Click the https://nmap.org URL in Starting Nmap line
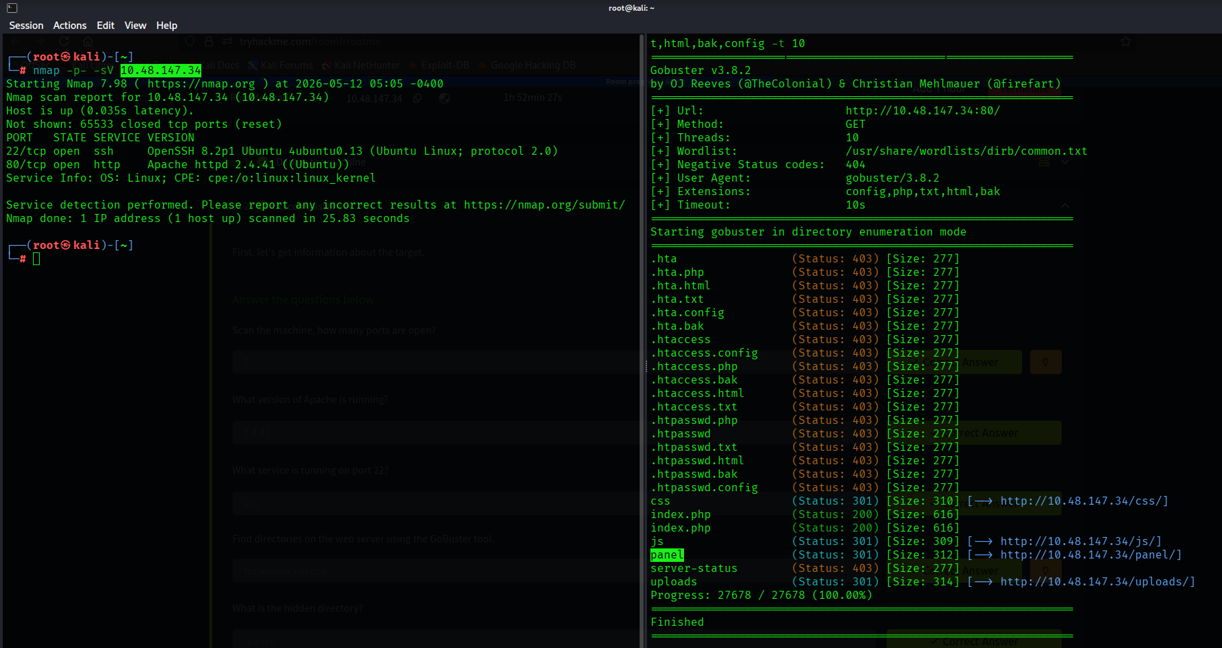This screenshot has height=648, width=1222. (201, 83)
